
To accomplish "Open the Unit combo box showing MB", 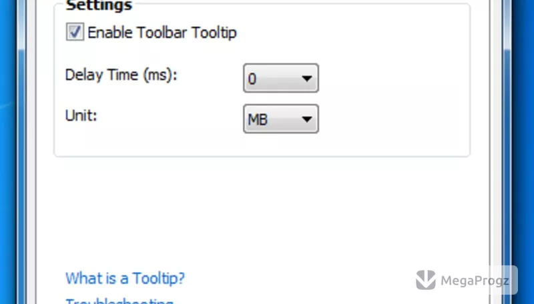I will (281, 119).
